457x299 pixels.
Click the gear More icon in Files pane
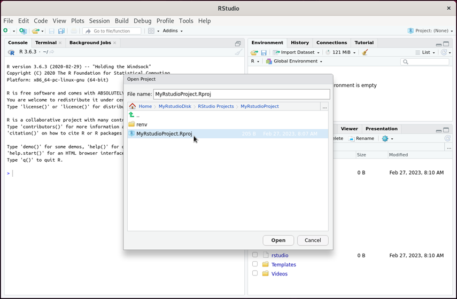tap(385, 139)
